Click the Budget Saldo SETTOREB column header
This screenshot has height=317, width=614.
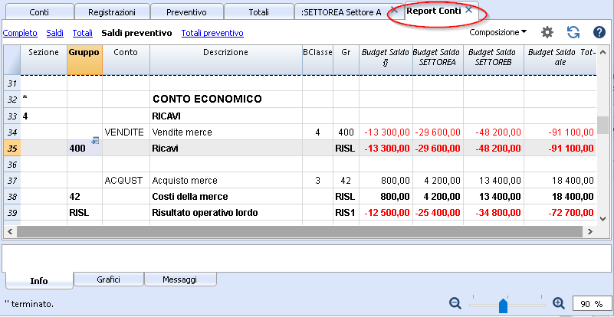(494, 60)
